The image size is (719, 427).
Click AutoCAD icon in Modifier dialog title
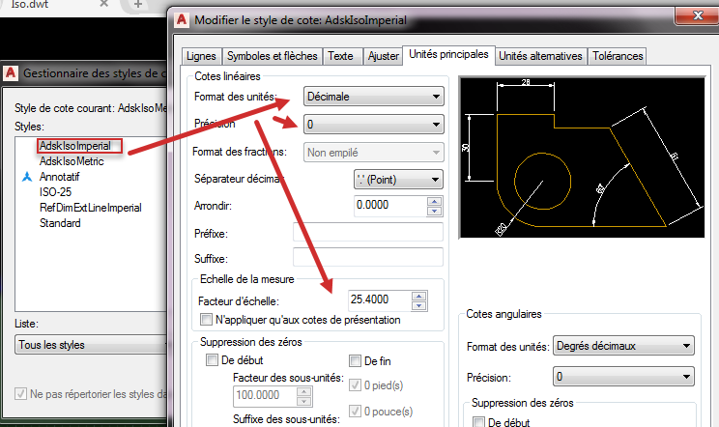(182, 19)
